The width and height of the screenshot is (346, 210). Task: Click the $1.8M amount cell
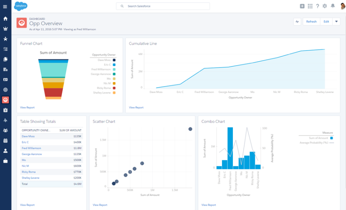coord(77,148)
